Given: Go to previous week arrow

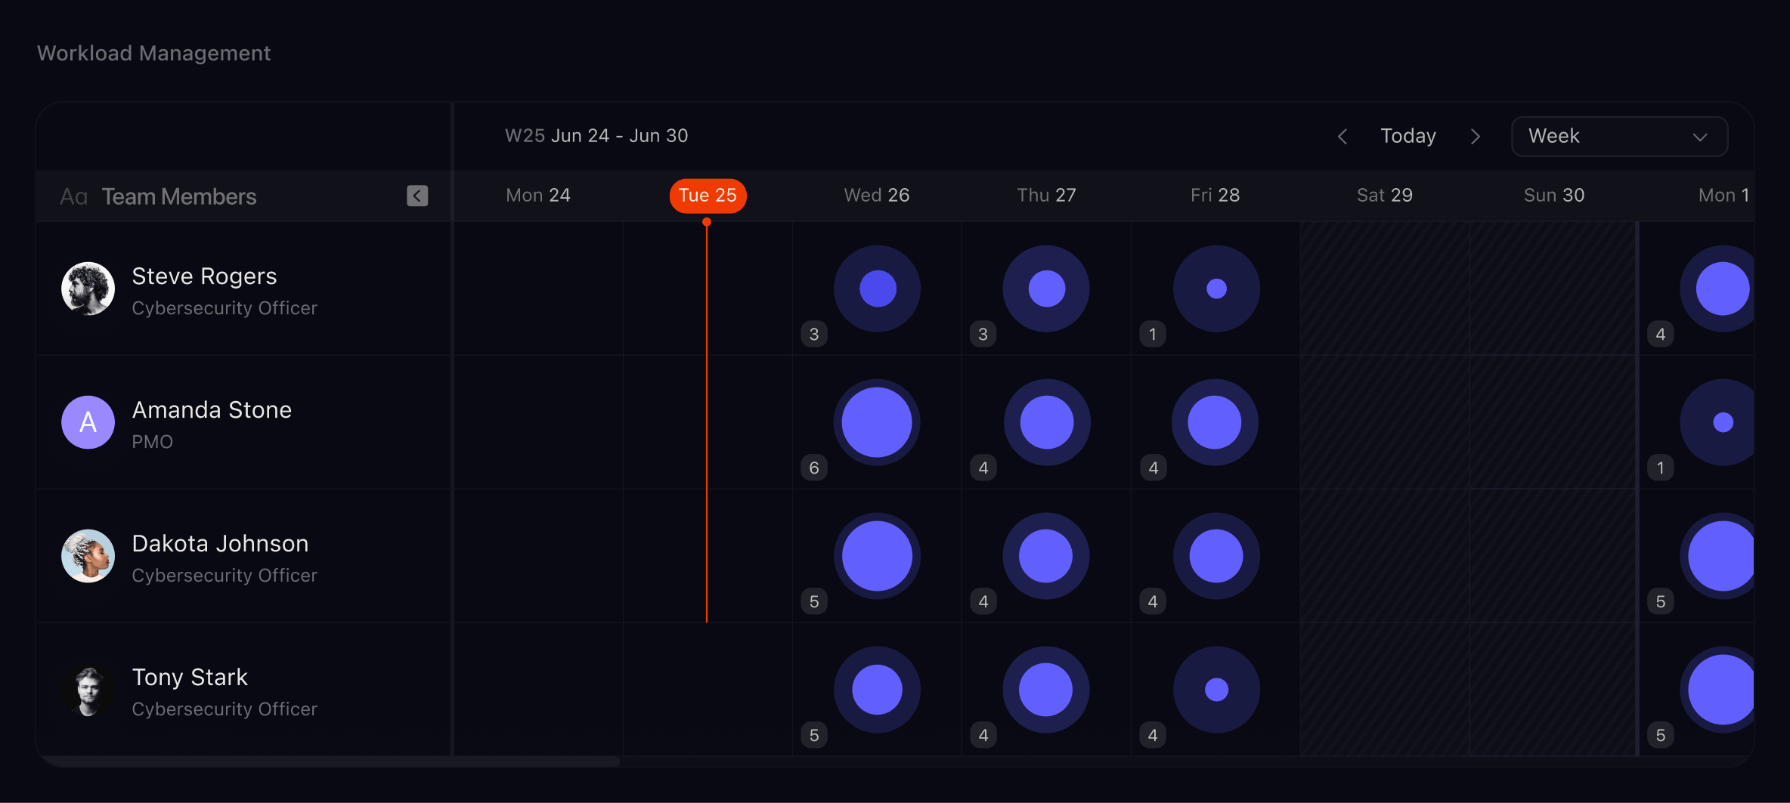Looking at the screenshot, I should (1342, 136).
